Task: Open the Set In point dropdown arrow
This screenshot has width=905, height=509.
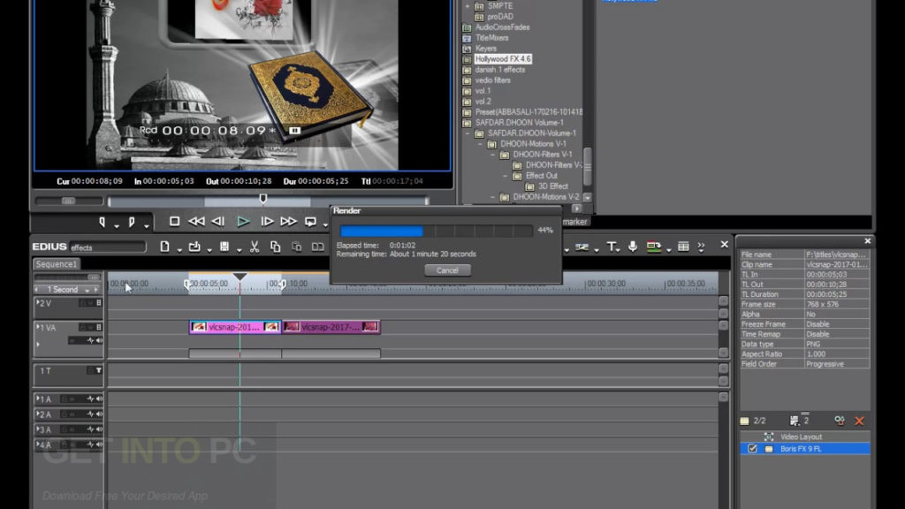Action: tap(117, 225)
